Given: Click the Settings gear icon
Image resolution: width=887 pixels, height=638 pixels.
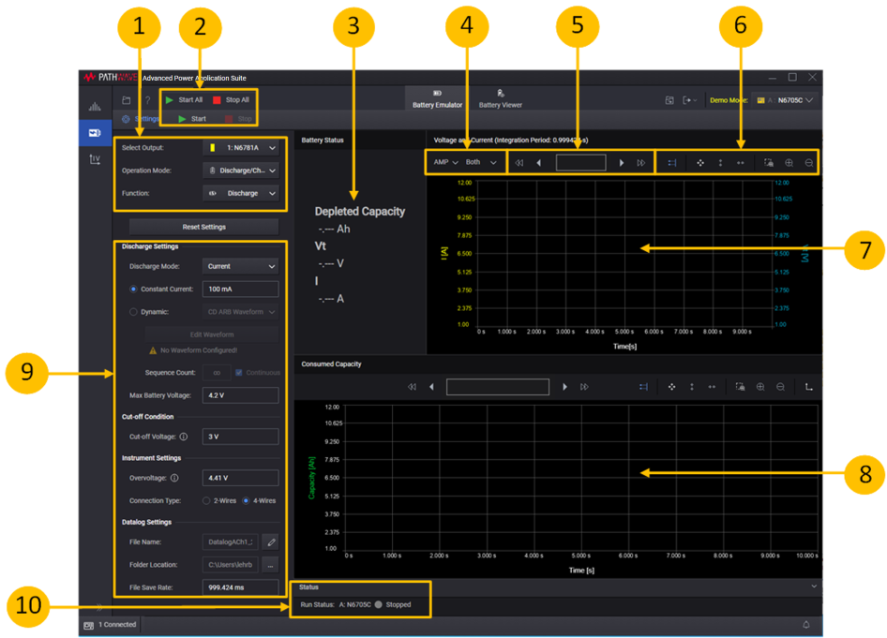Looking at the screenshot, I should [126, 119].
